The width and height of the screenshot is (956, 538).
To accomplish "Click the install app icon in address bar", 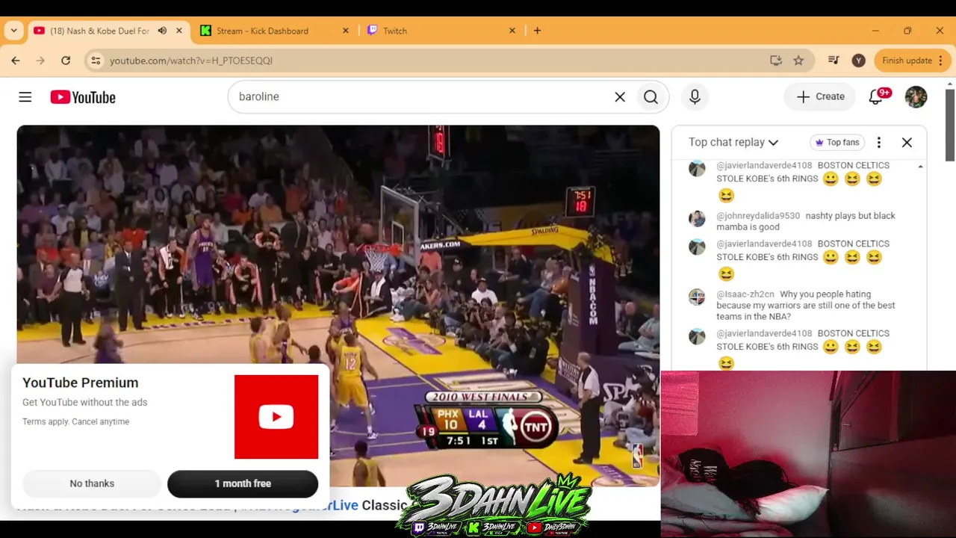I will point(776,61).
